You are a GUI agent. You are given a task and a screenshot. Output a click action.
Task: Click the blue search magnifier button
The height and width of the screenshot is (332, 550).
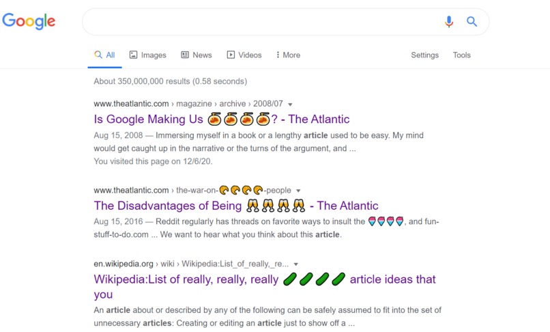[x=472, y=22]
